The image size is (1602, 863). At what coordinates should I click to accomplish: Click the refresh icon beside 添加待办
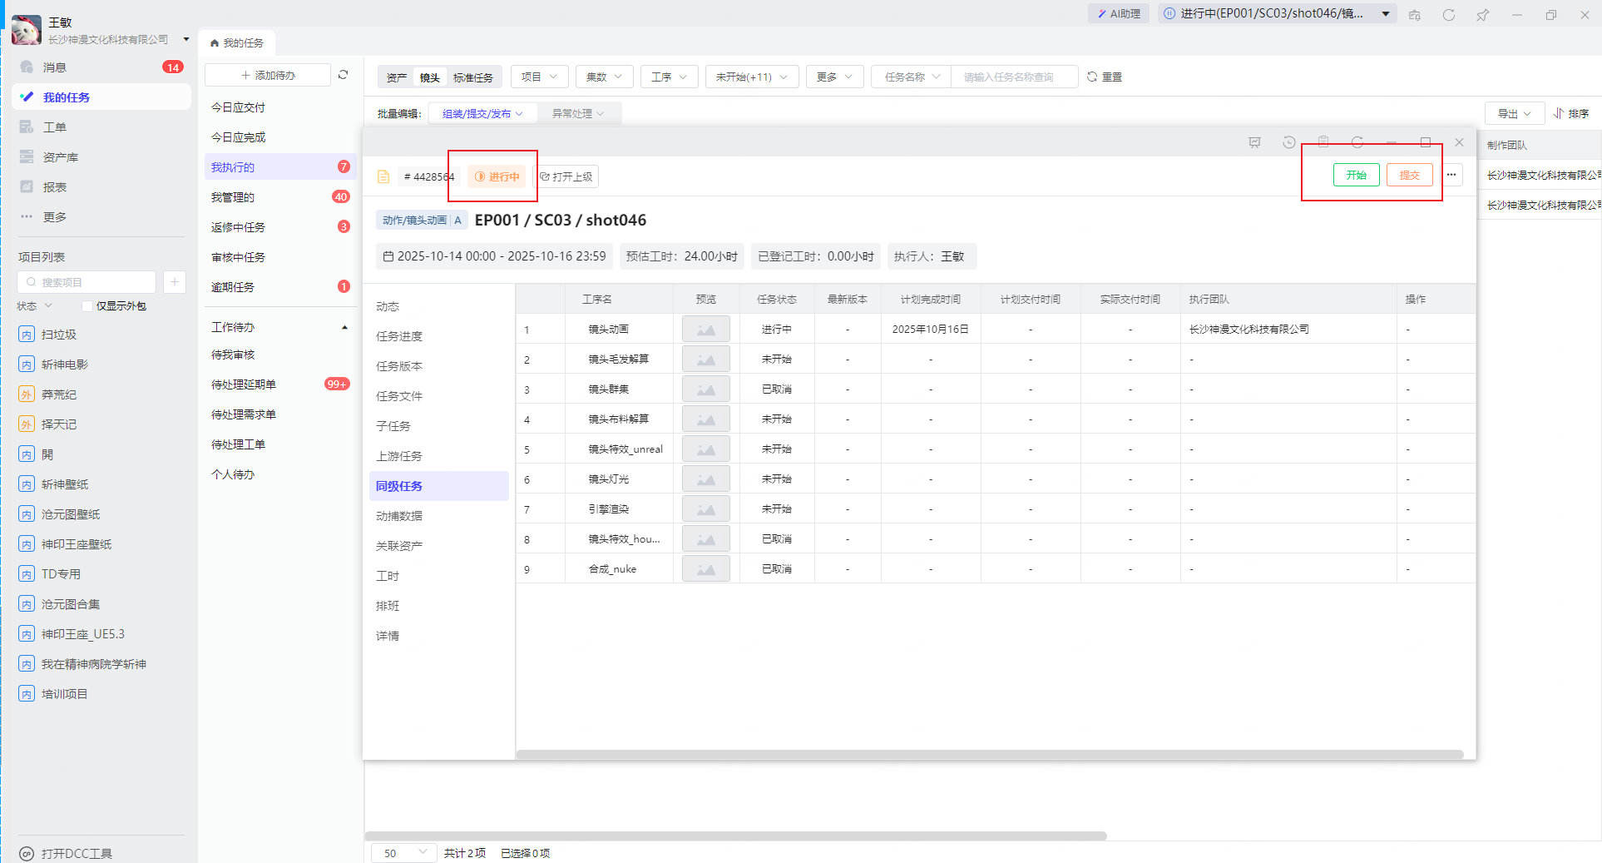click(343, 75)
